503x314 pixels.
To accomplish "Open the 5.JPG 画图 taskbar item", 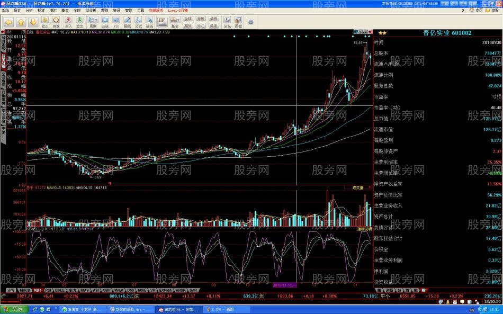I will tap(227, 310).
